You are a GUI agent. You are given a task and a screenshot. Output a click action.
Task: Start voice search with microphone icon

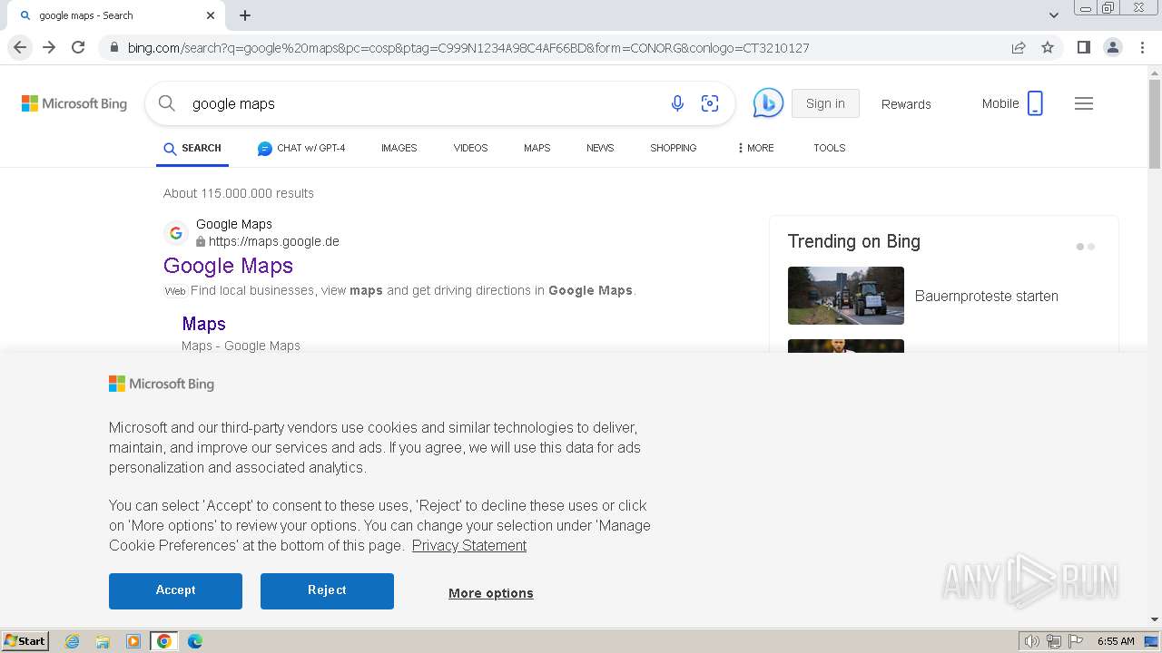(677, 103)
